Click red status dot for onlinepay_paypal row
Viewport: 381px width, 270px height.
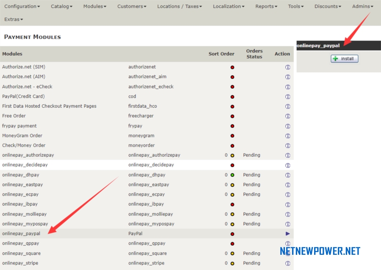pos(232,234)
